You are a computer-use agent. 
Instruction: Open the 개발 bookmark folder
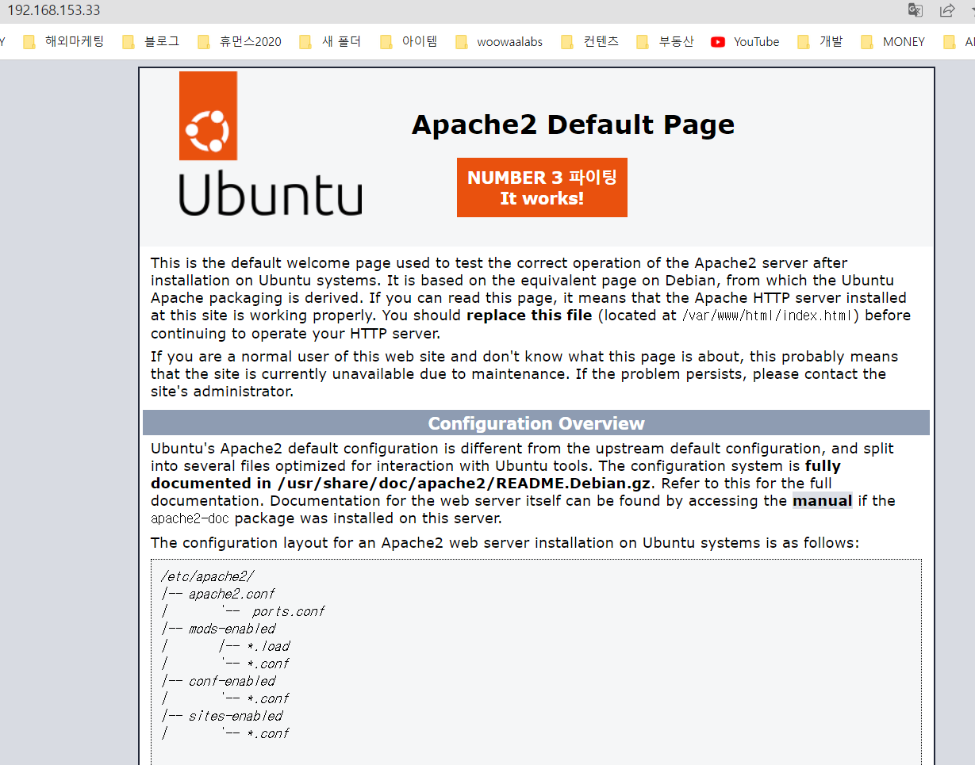[x=820, y=42]
